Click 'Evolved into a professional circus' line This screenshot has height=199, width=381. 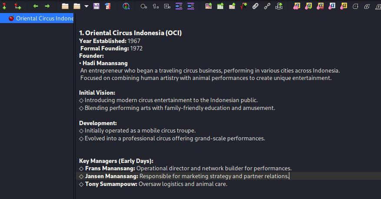click(x=172, y=138)
